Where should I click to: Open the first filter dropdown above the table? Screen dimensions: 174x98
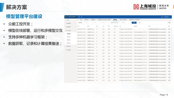point(81,23)
